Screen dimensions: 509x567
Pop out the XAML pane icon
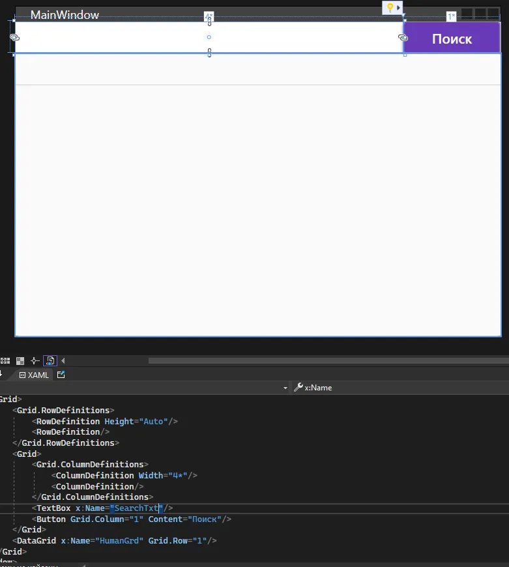pyautogui.click(x=61, y=375)
